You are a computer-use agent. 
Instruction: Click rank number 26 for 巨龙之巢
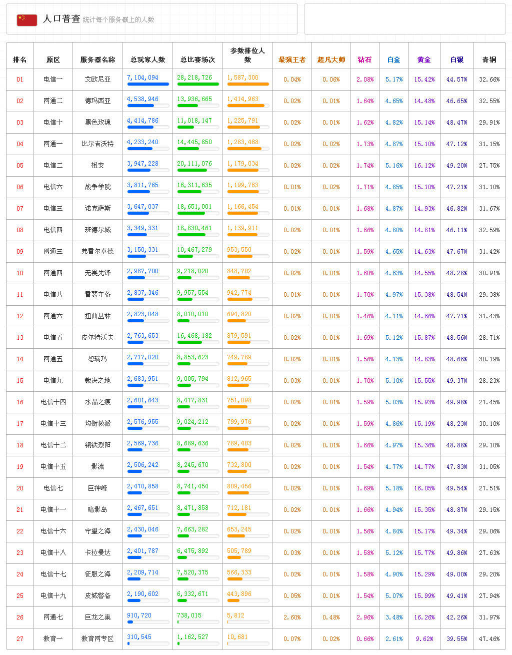pyautogui.click(x=20, y=617)
